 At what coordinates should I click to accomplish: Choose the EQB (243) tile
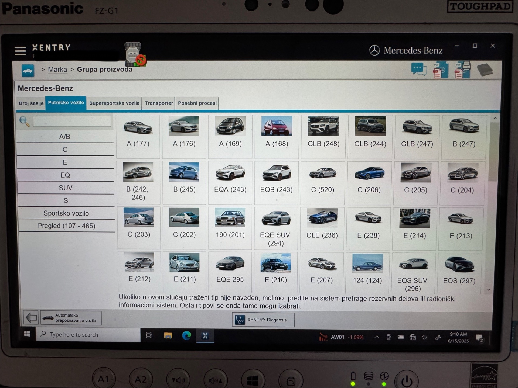276,183
